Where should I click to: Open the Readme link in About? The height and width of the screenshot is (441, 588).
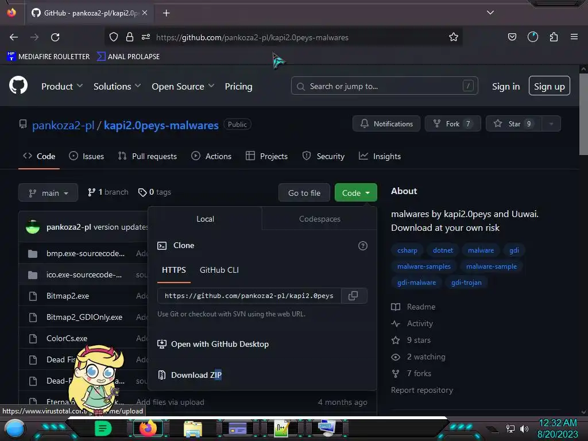(413, 307)
